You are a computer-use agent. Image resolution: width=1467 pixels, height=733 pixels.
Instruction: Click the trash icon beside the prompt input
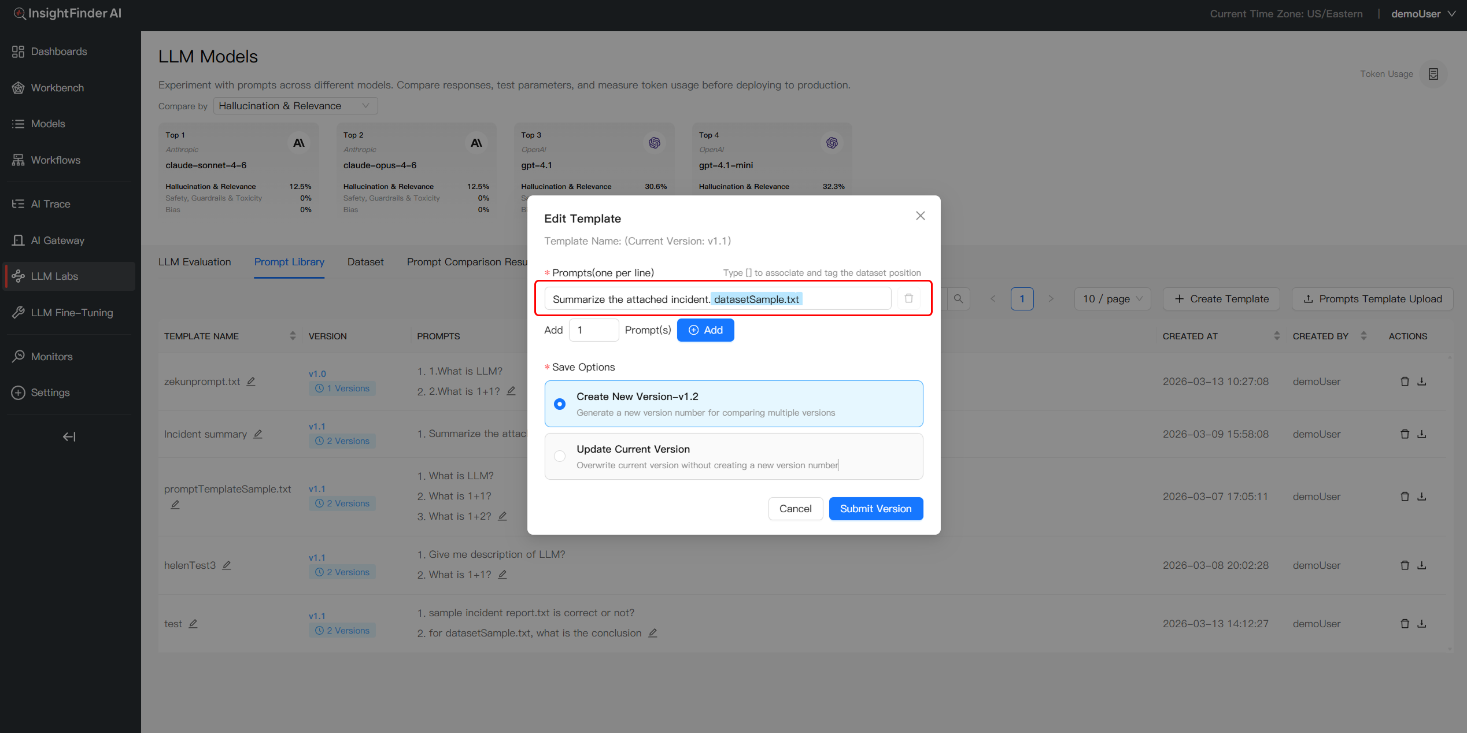click(x=908, y=298)
